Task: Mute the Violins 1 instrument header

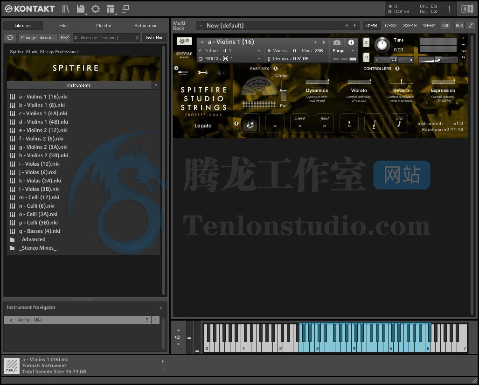Action: (x=366, y=57)
